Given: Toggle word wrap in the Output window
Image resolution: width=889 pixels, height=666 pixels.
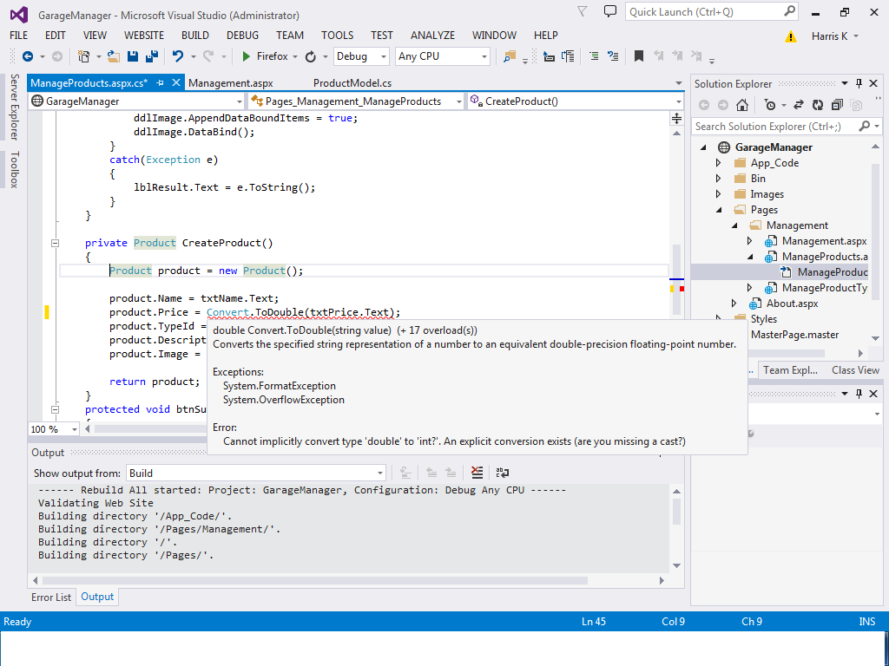Looking at the screenshot, I should coord(503,473).
